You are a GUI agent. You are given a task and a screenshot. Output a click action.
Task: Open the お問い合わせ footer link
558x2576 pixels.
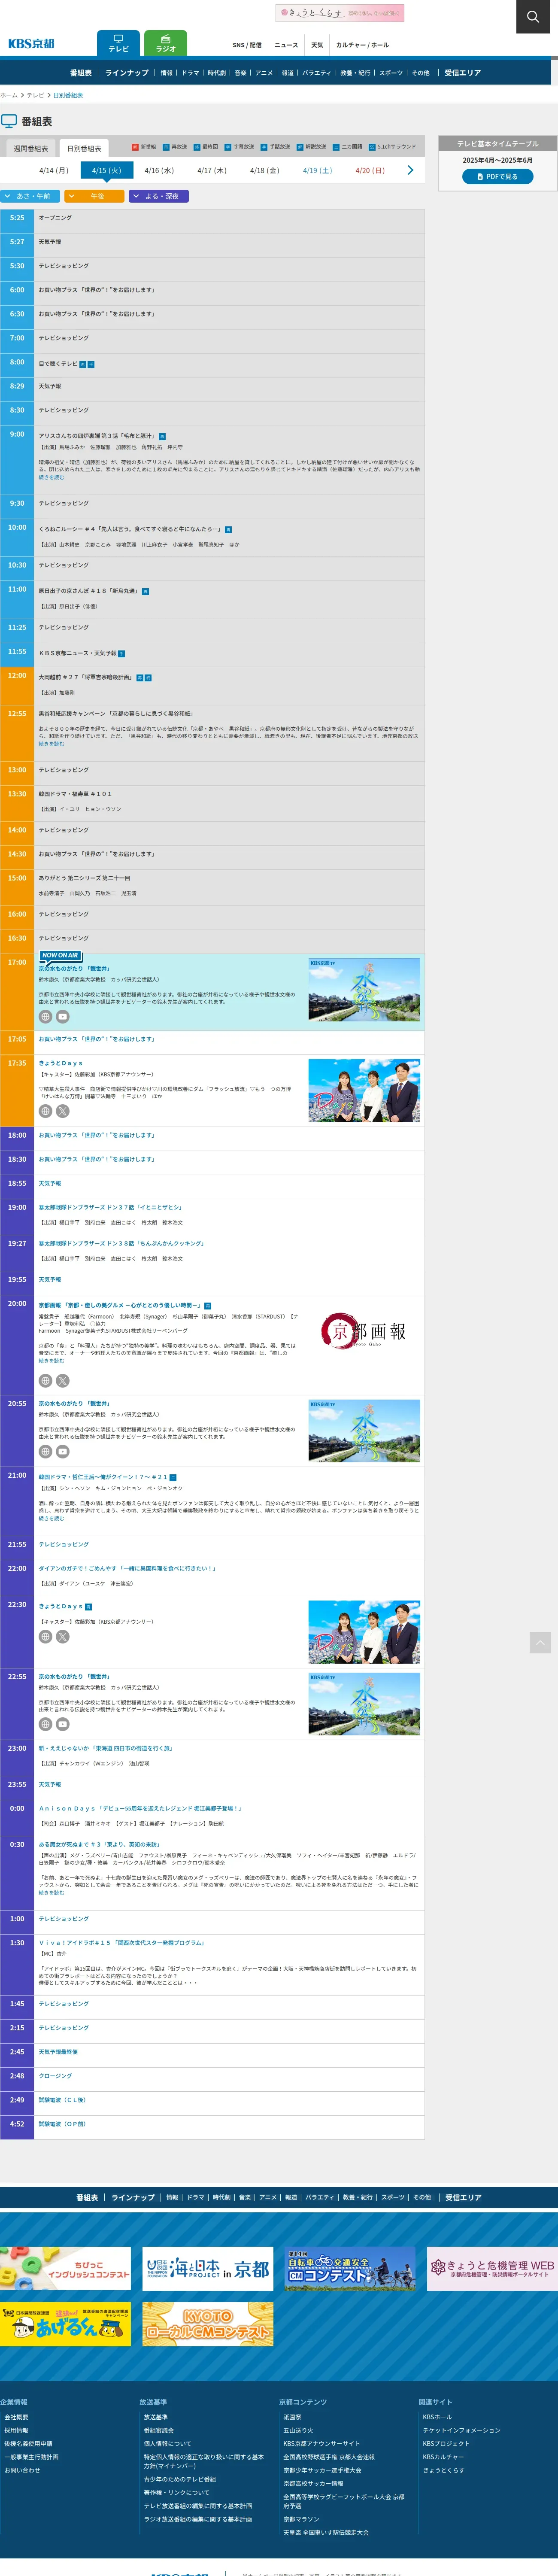(x=22, y=2470)
